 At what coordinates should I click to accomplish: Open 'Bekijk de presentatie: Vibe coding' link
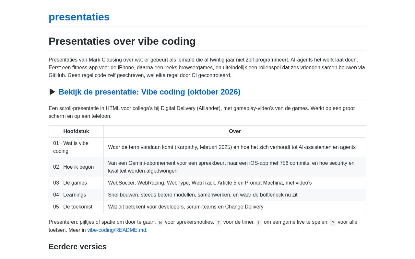pos(149,92)
